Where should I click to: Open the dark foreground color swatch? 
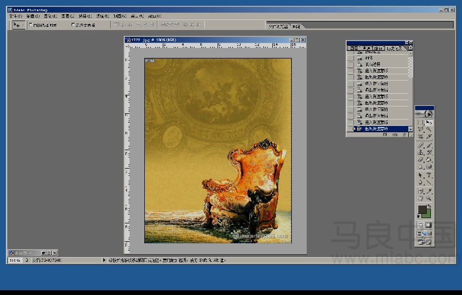(421, 210)
